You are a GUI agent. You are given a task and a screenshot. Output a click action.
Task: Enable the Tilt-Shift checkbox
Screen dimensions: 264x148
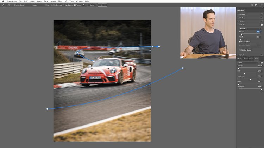coord(262,21)
